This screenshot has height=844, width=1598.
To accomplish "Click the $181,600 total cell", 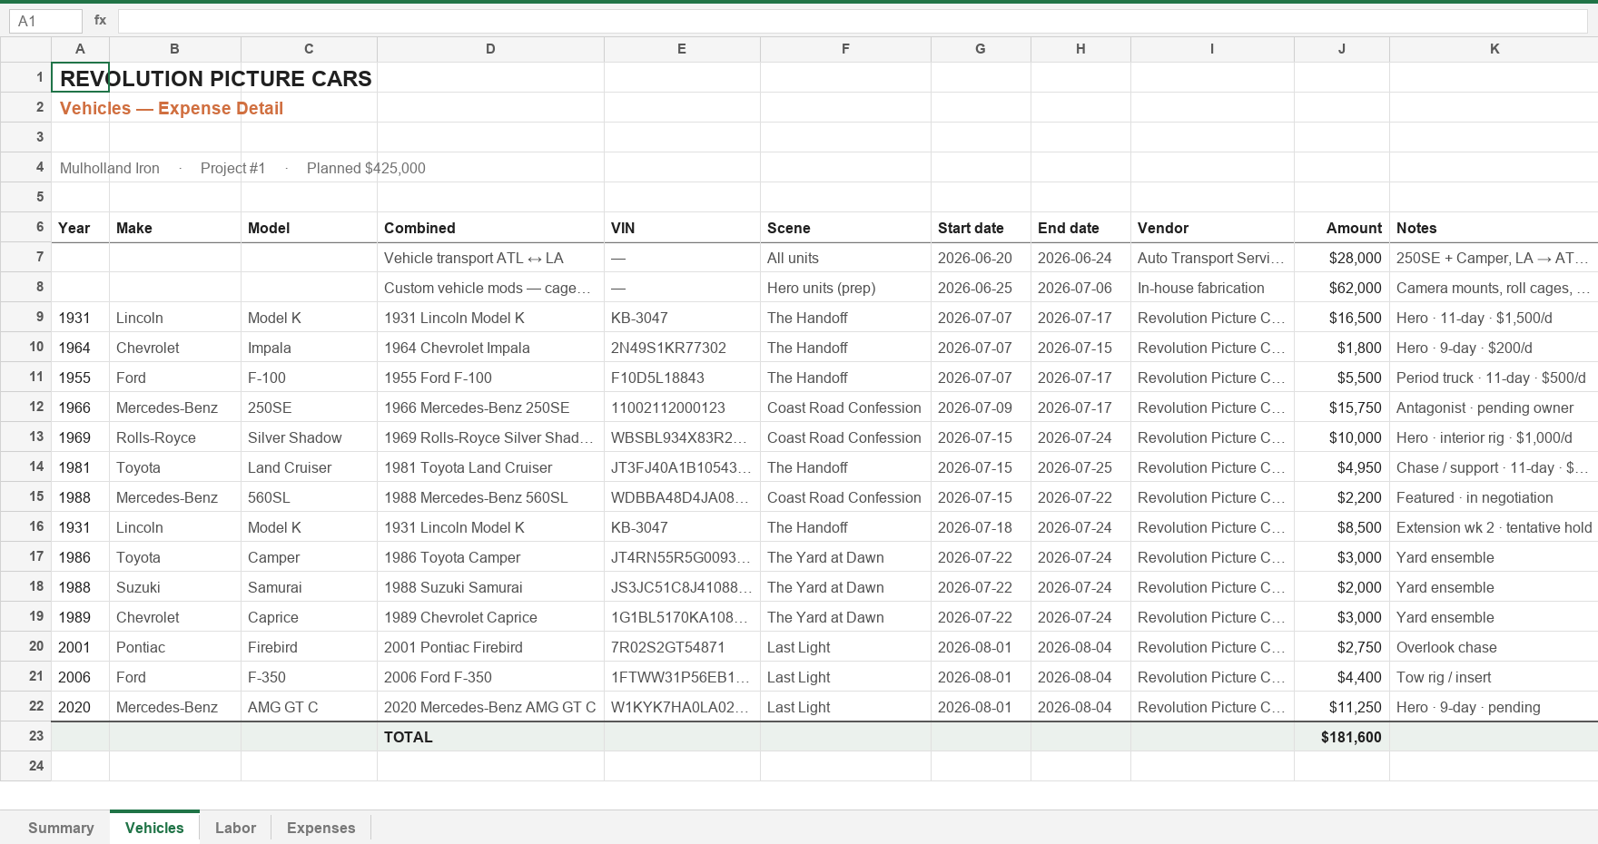I will [x=1342, y=737].
